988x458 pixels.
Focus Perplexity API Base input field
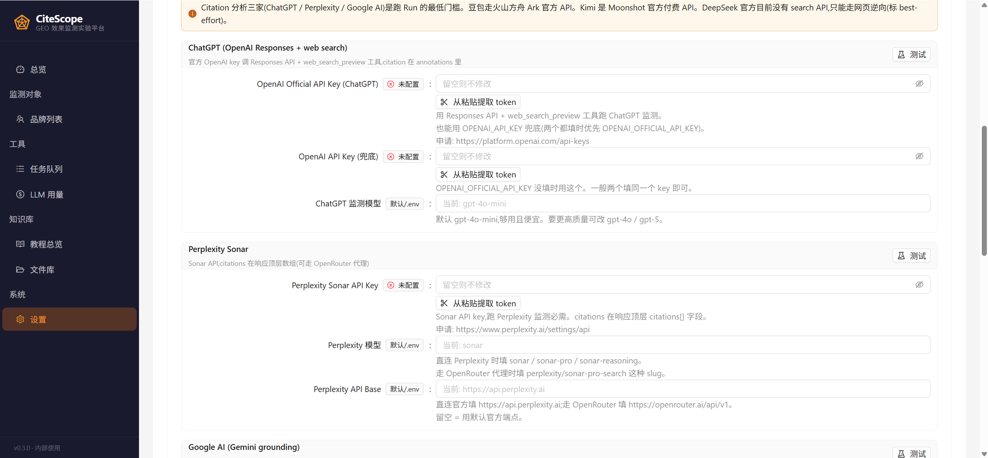pyautogui.click(x=683, y=389)
